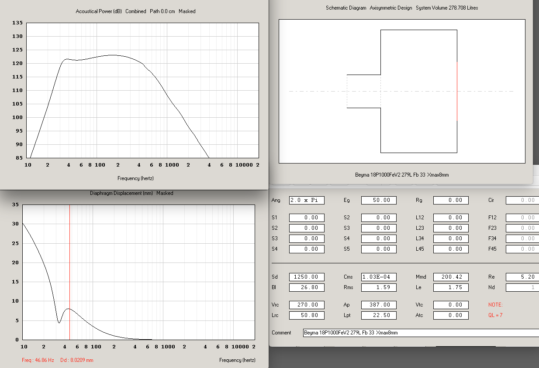The height and width of the screenshot is (368, 539).
Task: Click the Acoustical Power chart title
Action: click(135, 11)
